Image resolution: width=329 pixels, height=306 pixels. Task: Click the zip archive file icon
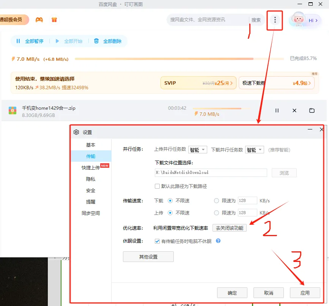(x=13, y=110)
